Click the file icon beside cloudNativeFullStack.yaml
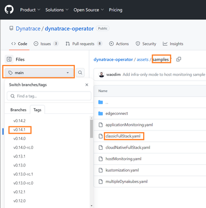206x208 pixels. click(101, 148)
